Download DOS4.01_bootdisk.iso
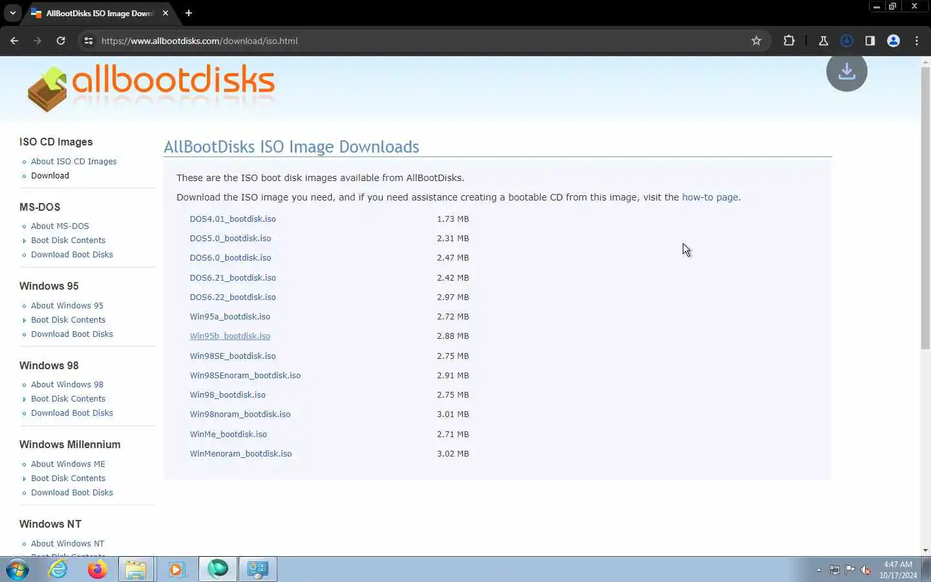The height and width of the screenshot is (582, 931). tap(233, 219)
